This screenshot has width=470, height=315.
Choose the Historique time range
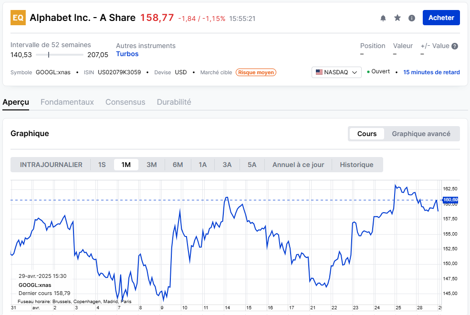[x=356, y=165]
